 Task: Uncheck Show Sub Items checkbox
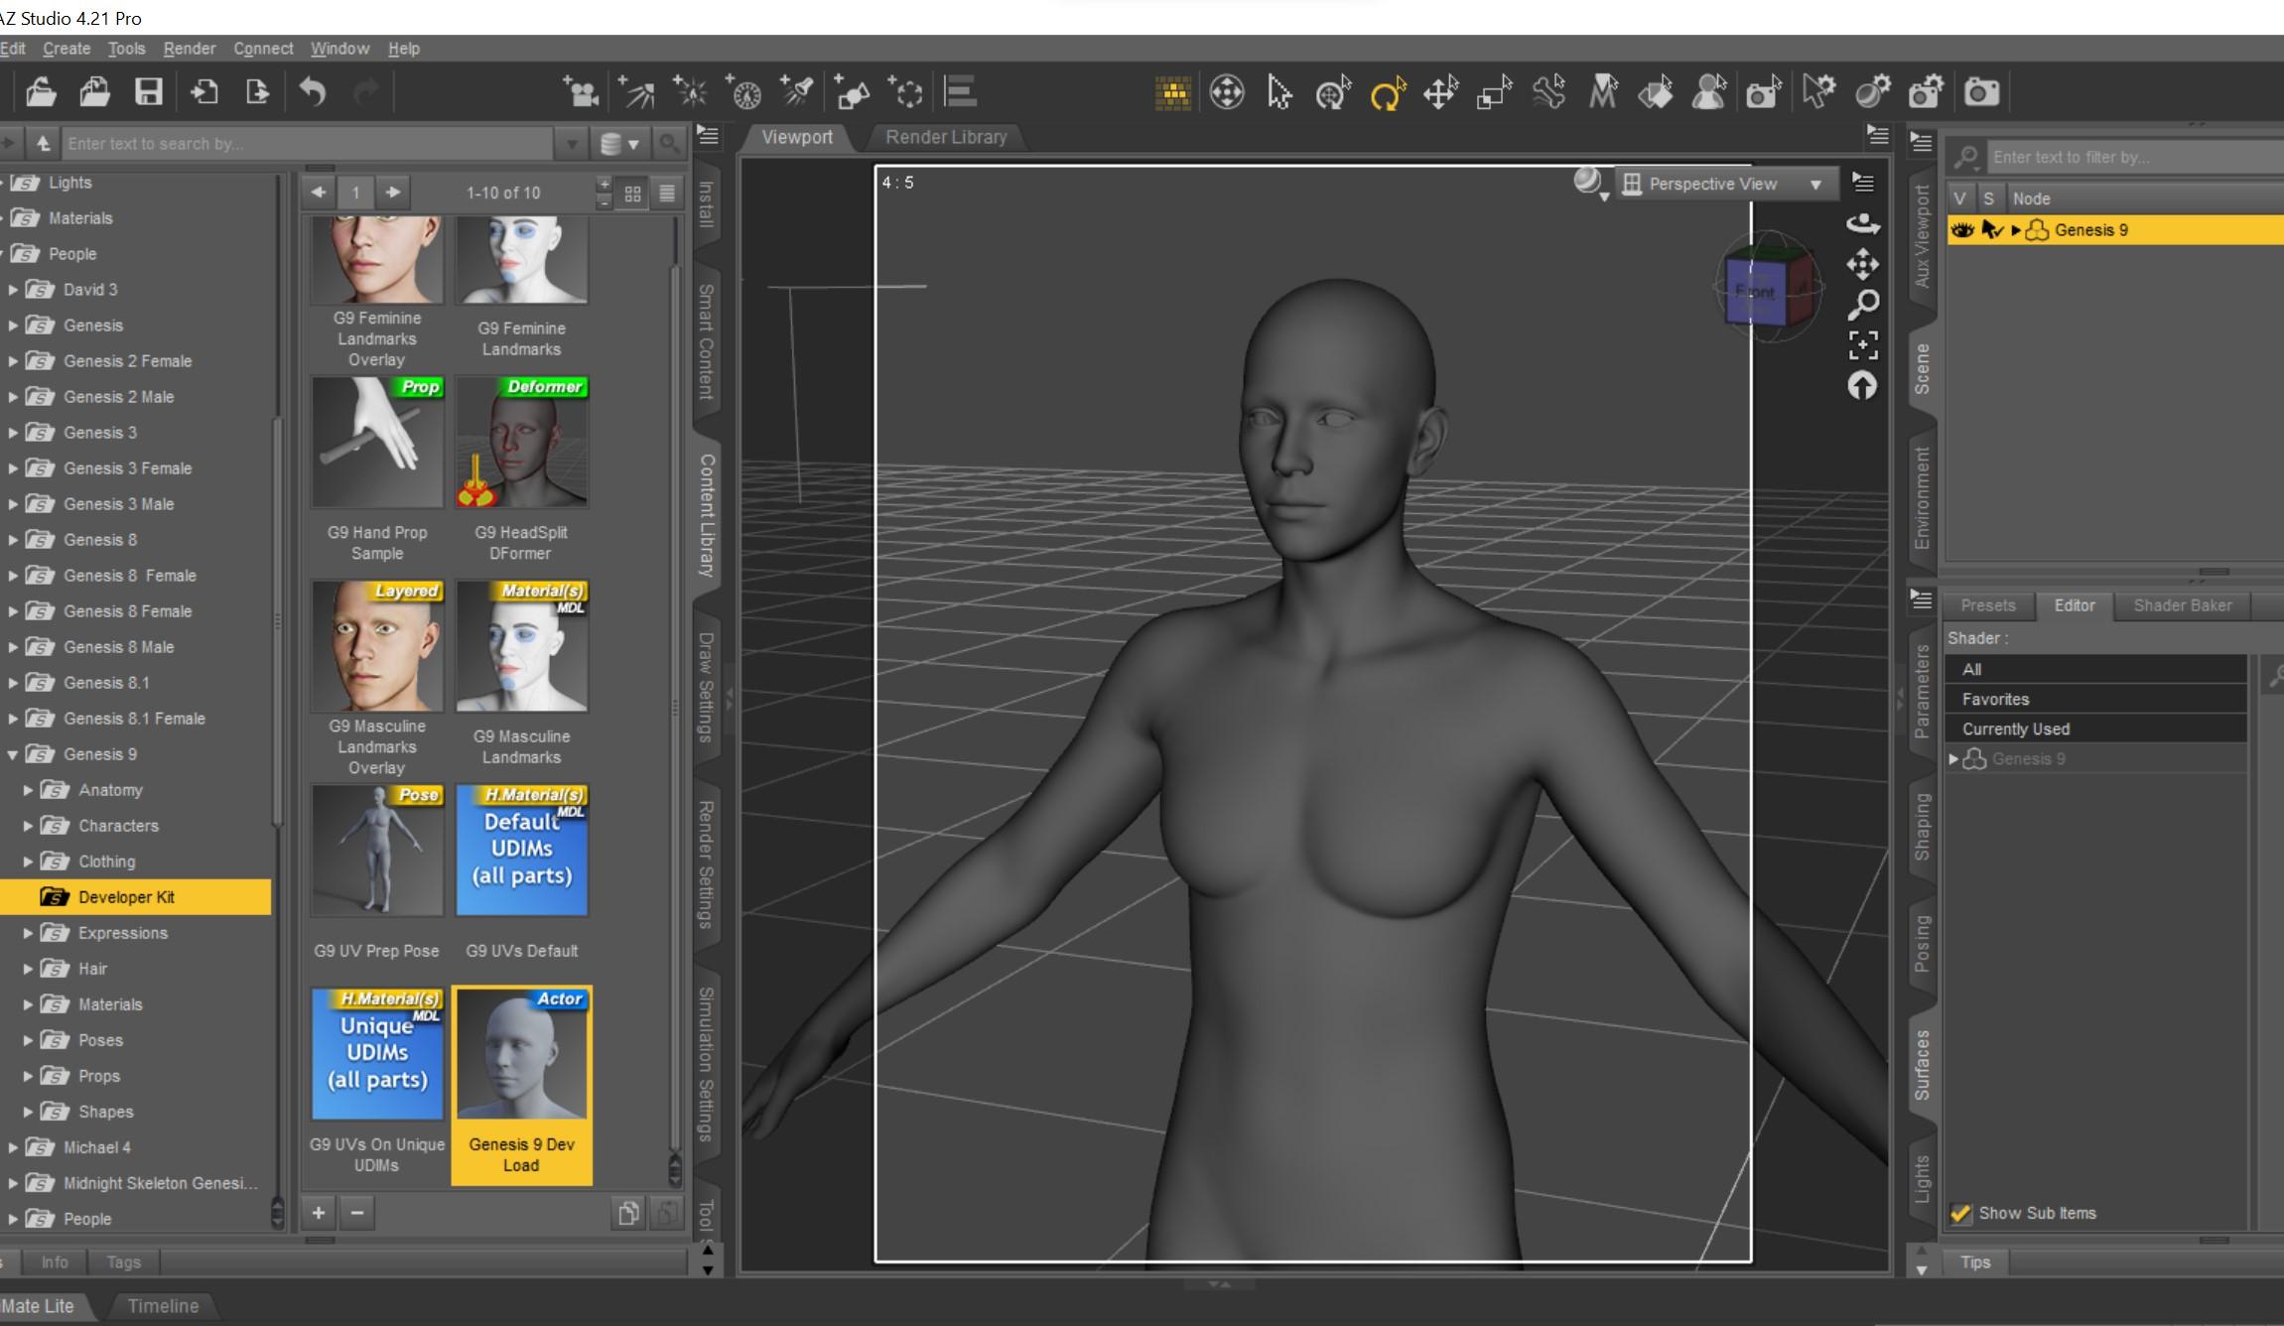(x=1960, y=1213)
